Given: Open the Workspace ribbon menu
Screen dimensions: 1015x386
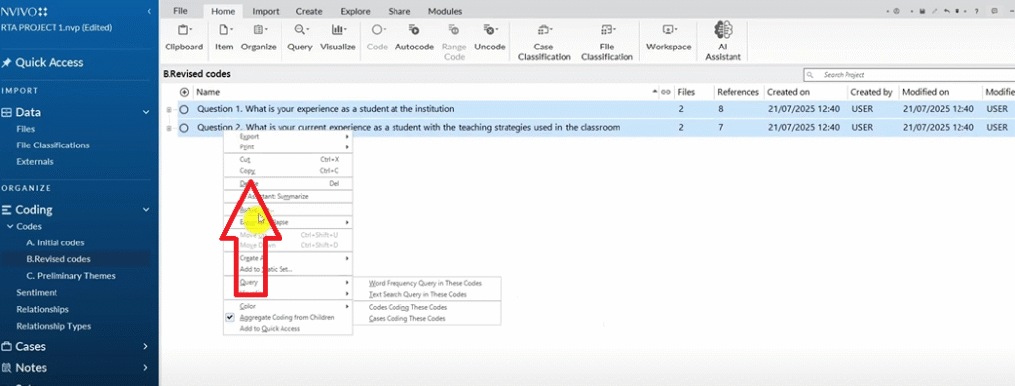Looking at the screenshot, I should (x=669, y=39).
